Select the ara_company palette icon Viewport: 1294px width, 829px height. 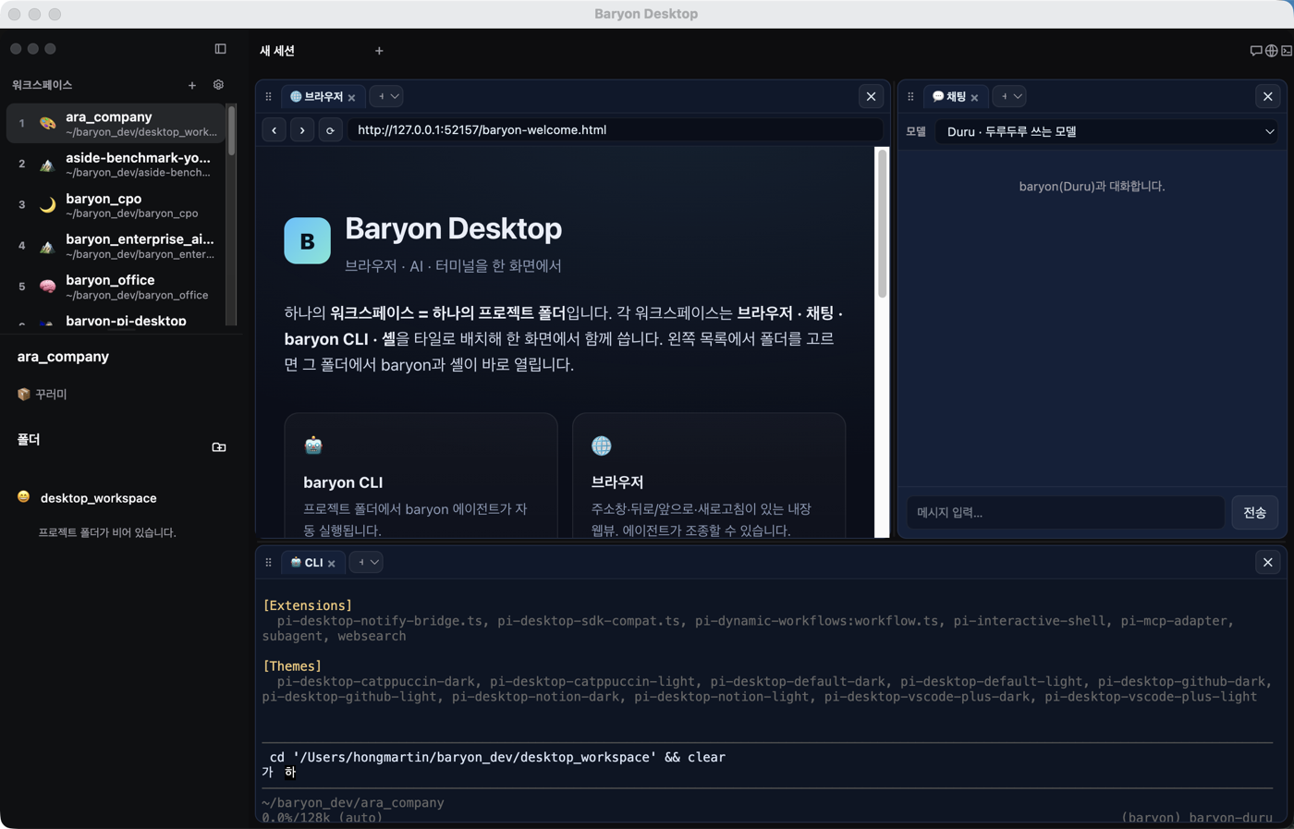(47, 124)
